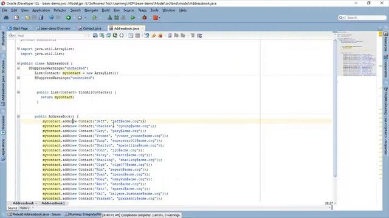Click the green Back navigation icon
The image size is (389, 218).
69,18
